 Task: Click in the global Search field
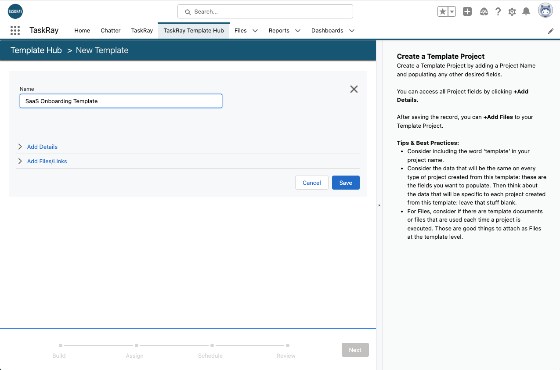[x=265, y=11]
